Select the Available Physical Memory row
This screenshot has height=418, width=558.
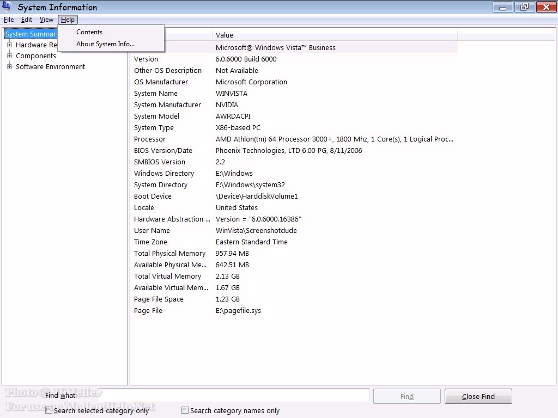[x=294, y=265]
